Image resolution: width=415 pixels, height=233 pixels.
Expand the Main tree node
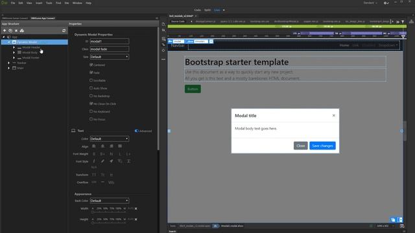(x=8, y=68)
